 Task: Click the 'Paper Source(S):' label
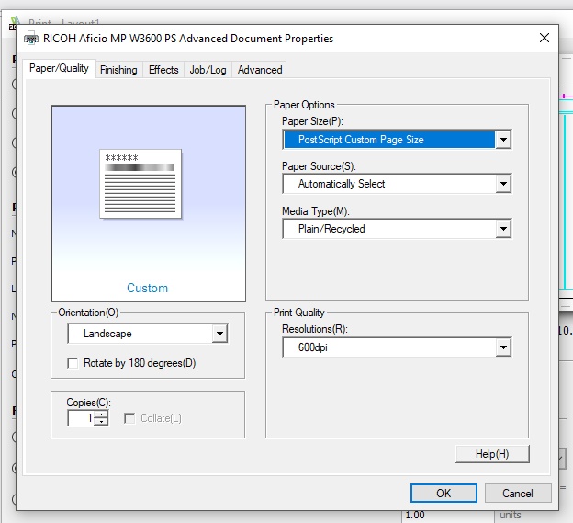coord(319,166)
